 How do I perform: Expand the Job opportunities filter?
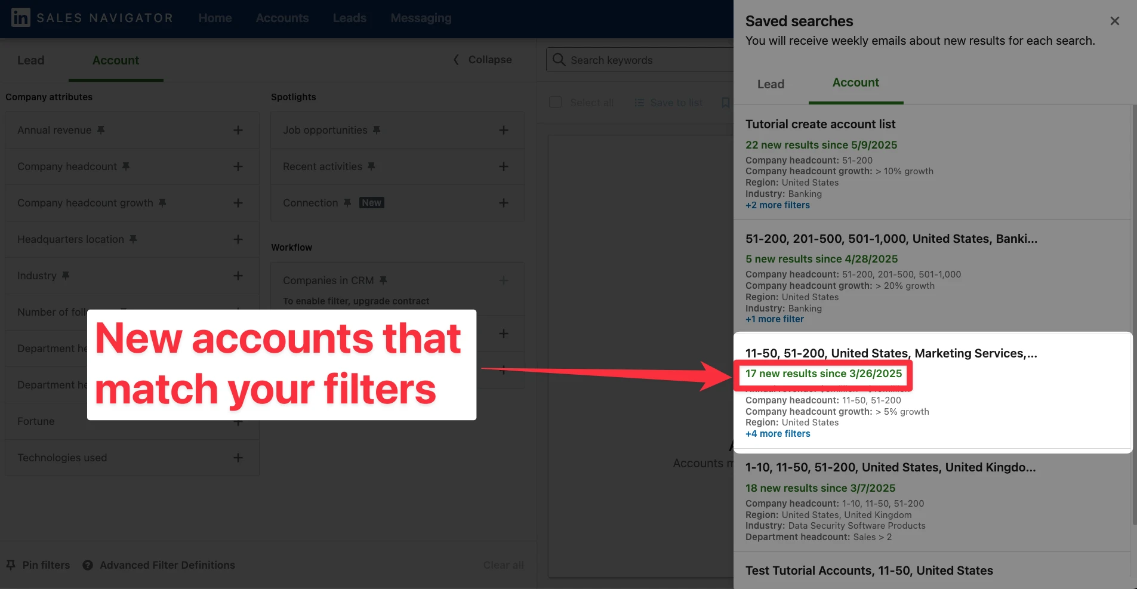pyautogui.click(x=504, y=130)
